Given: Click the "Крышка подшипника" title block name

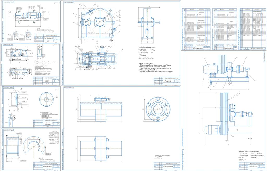Looking at the screenshot, I should click(47, 123).
